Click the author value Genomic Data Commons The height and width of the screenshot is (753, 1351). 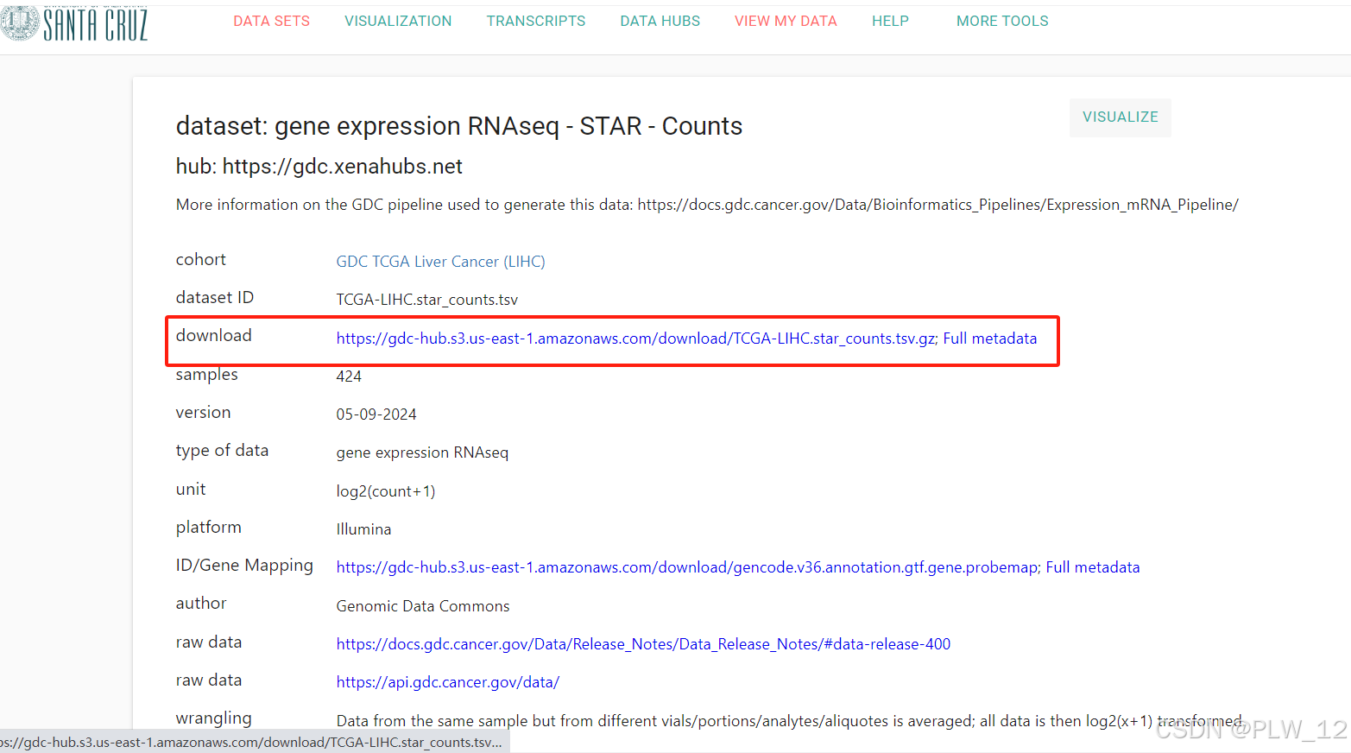coord(423,606)
